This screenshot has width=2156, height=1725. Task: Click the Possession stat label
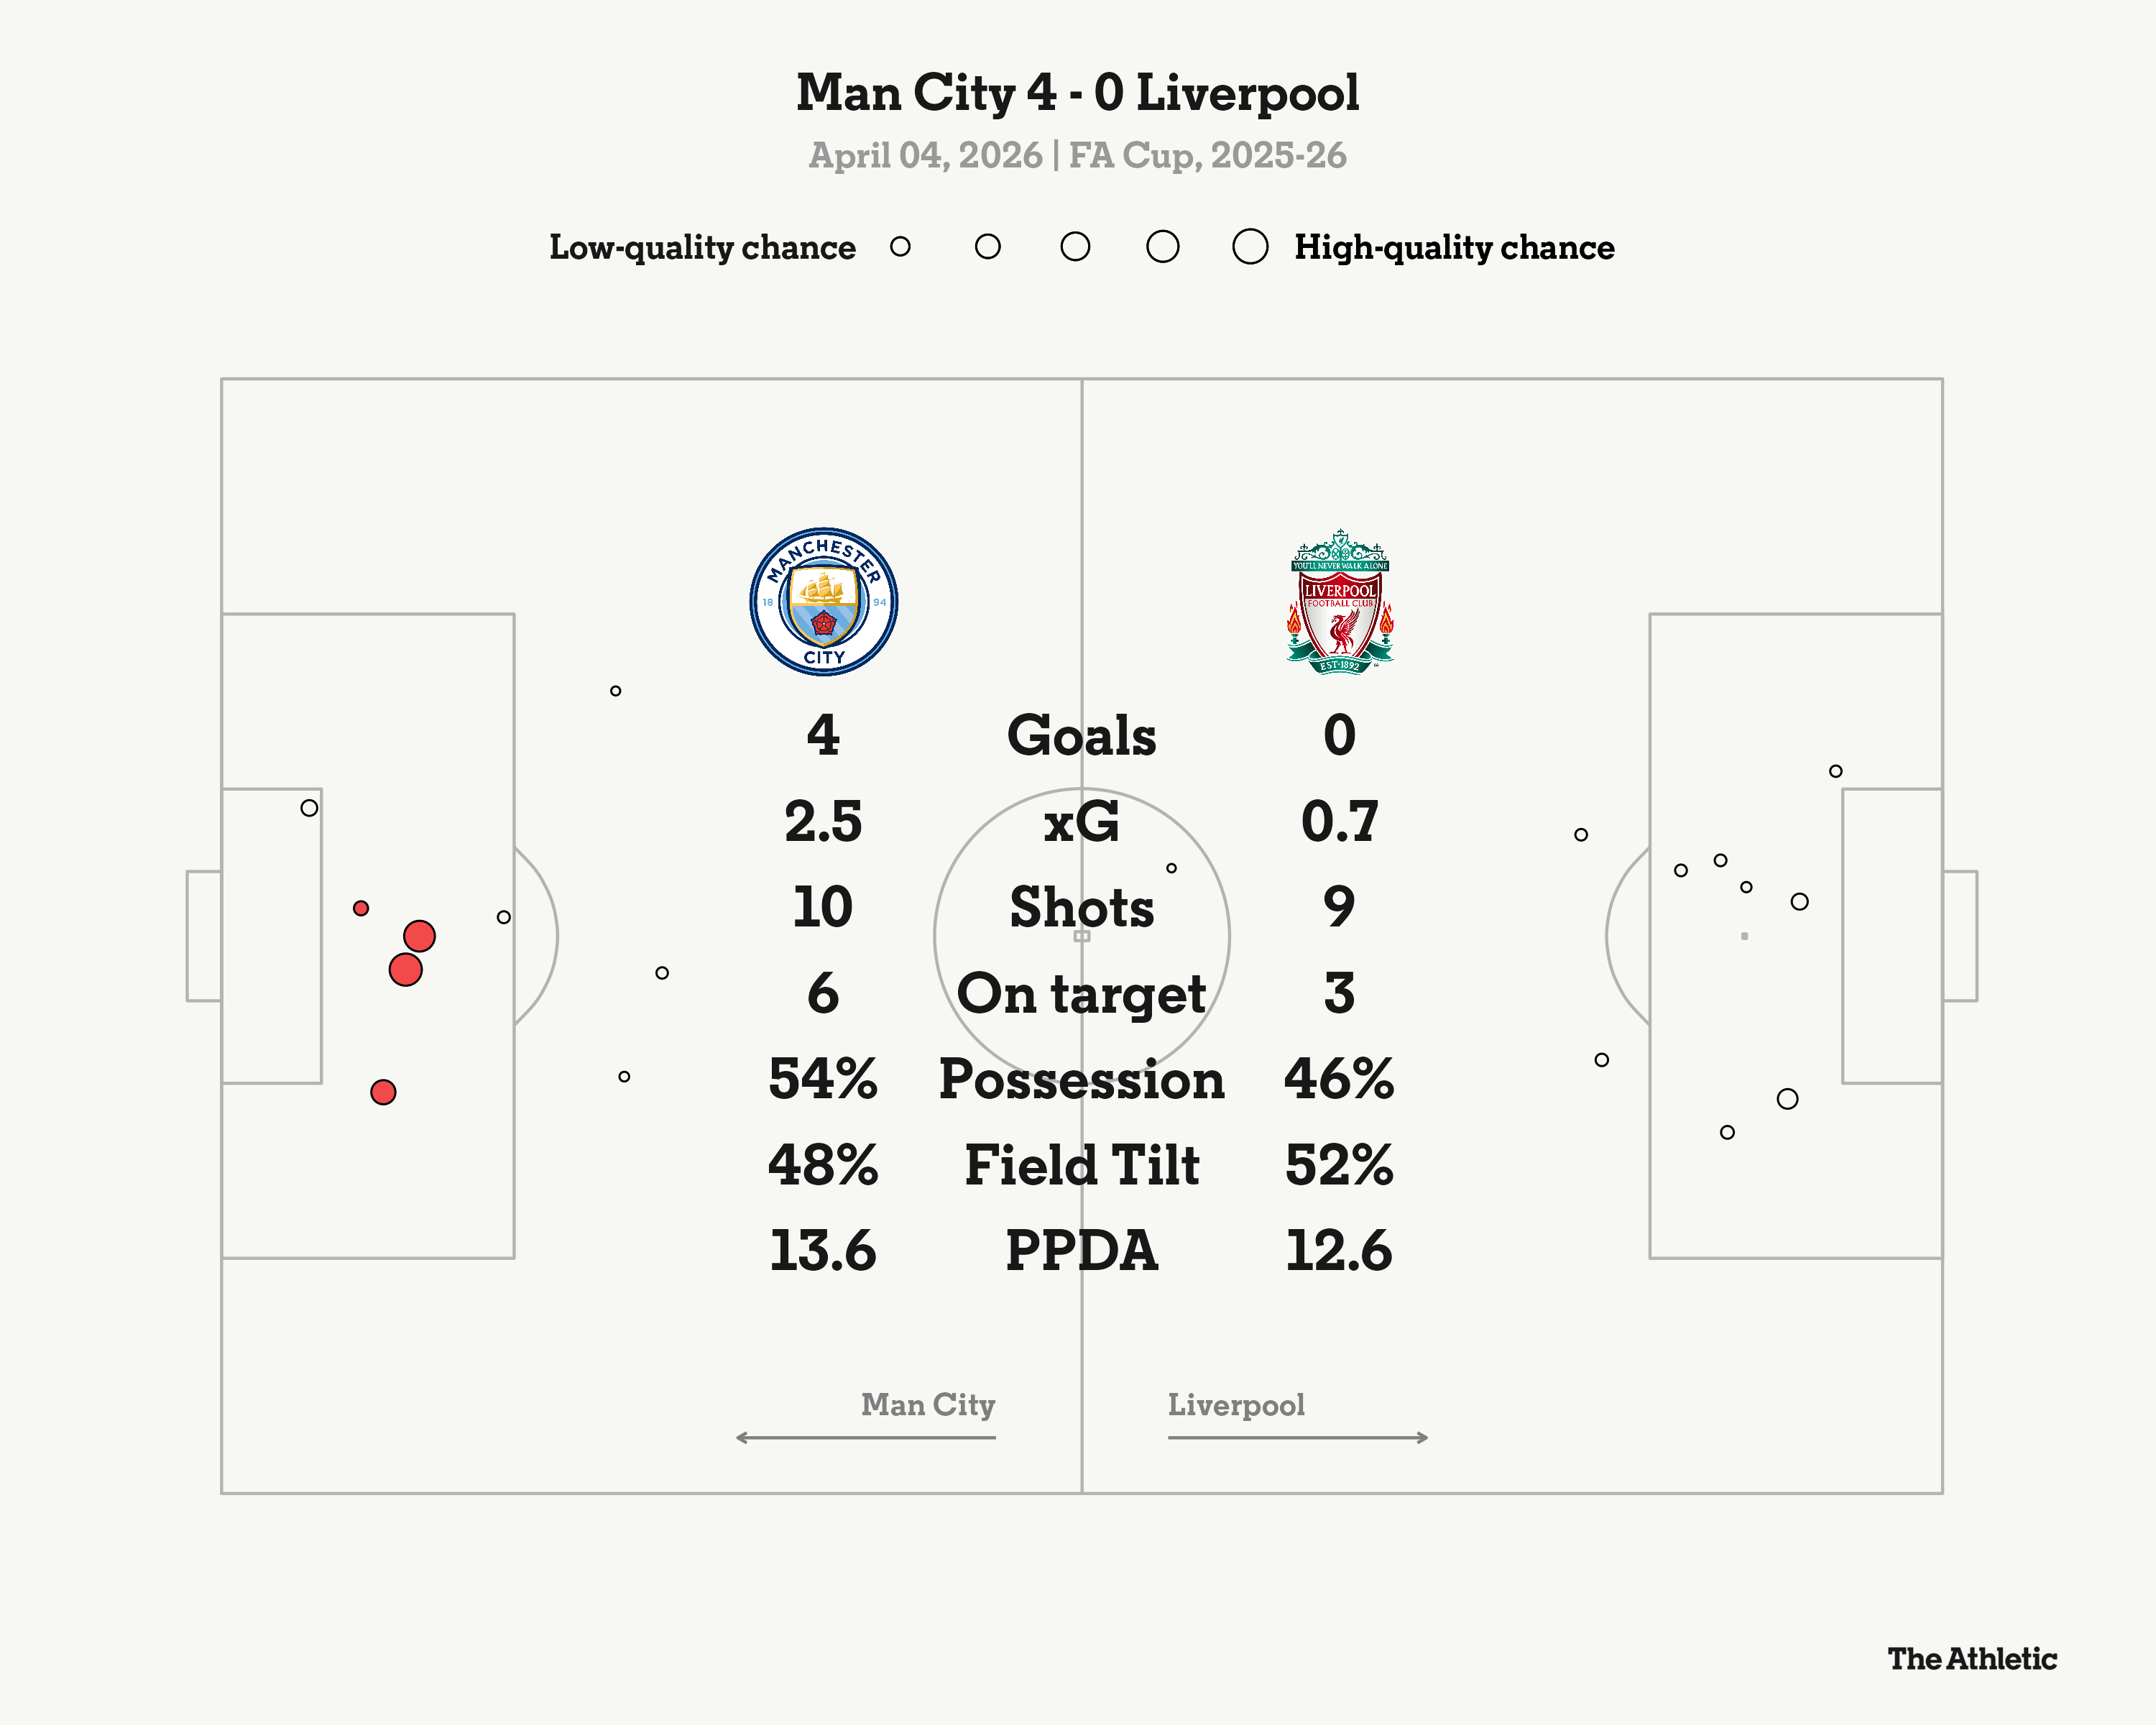click(1081, 1080)
